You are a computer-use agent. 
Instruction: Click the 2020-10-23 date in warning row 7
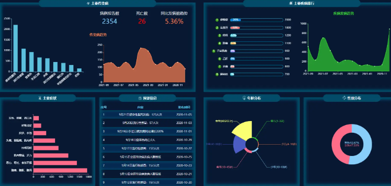pyautogui.click(x=184, y=165)
